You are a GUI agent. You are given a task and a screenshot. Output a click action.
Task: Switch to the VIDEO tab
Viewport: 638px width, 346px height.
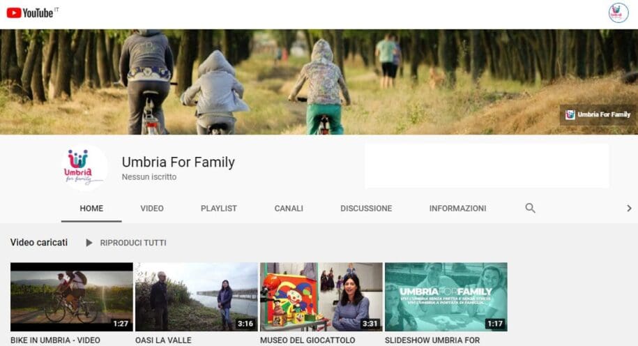[x=152, y=209]
